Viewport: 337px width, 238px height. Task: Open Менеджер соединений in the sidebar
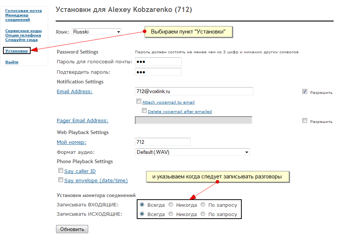coord(18,17)
